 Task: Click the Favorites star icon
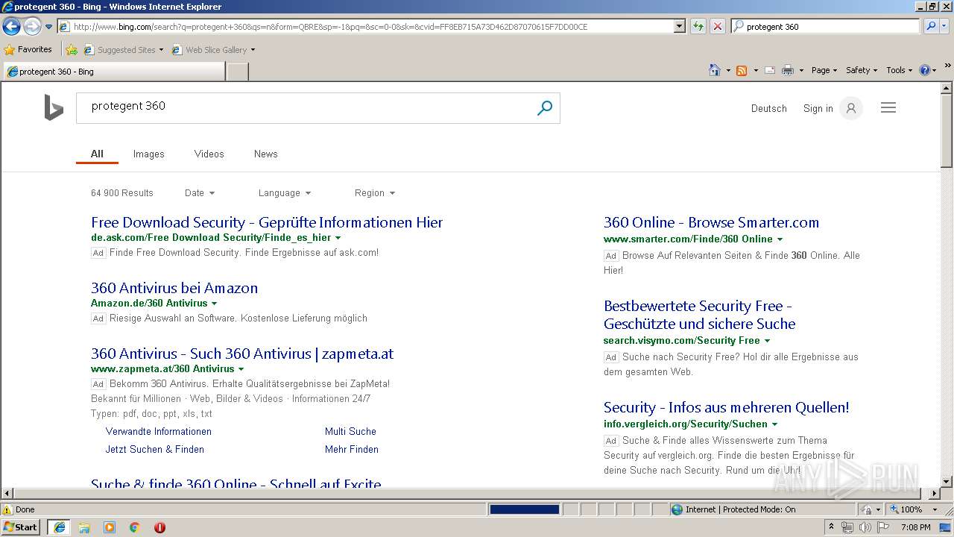pyautogui.click(x=10, y=50)
